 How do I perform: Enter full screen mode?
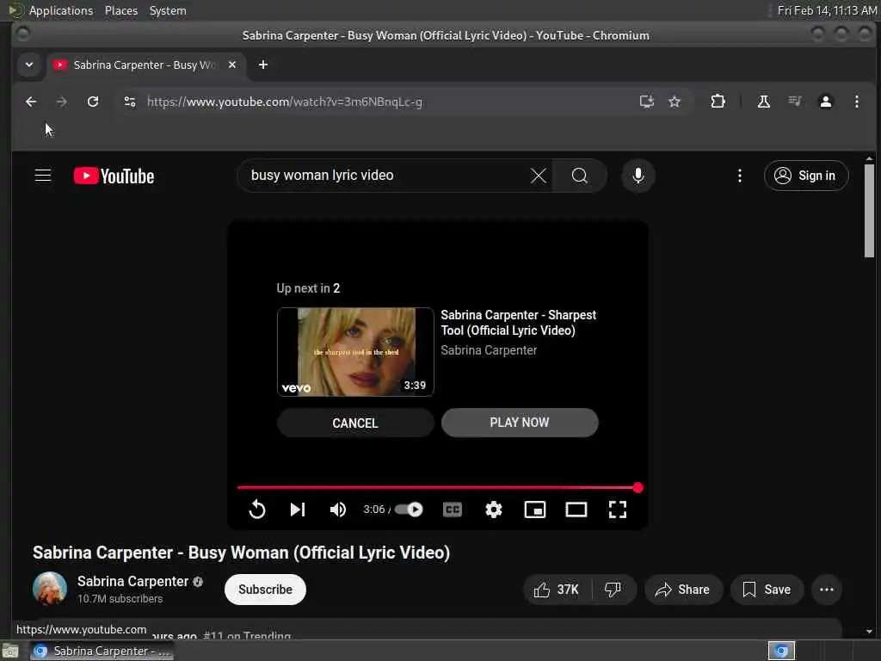click(x=618, y=510)
